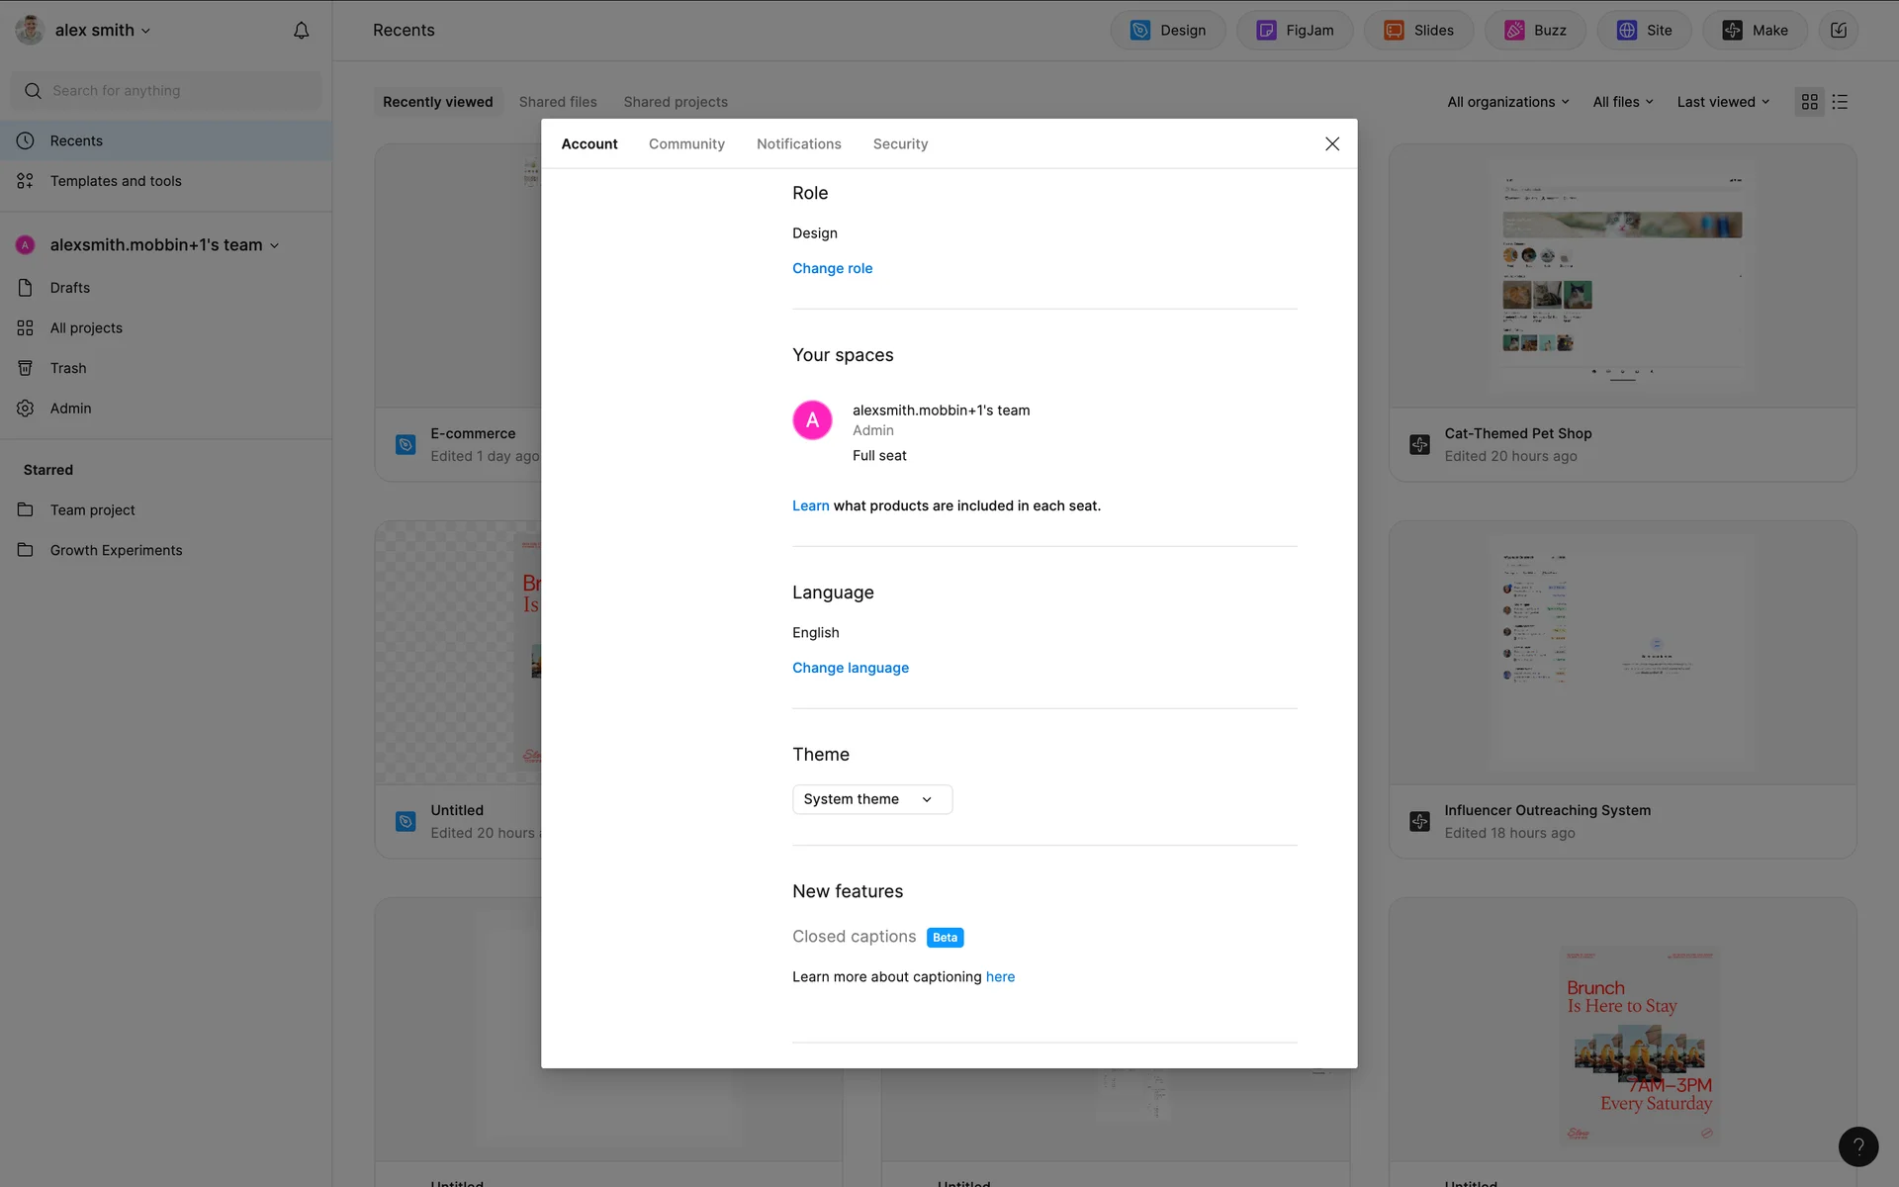
Task: Create a new Site file
Action: click(1644, 31)
